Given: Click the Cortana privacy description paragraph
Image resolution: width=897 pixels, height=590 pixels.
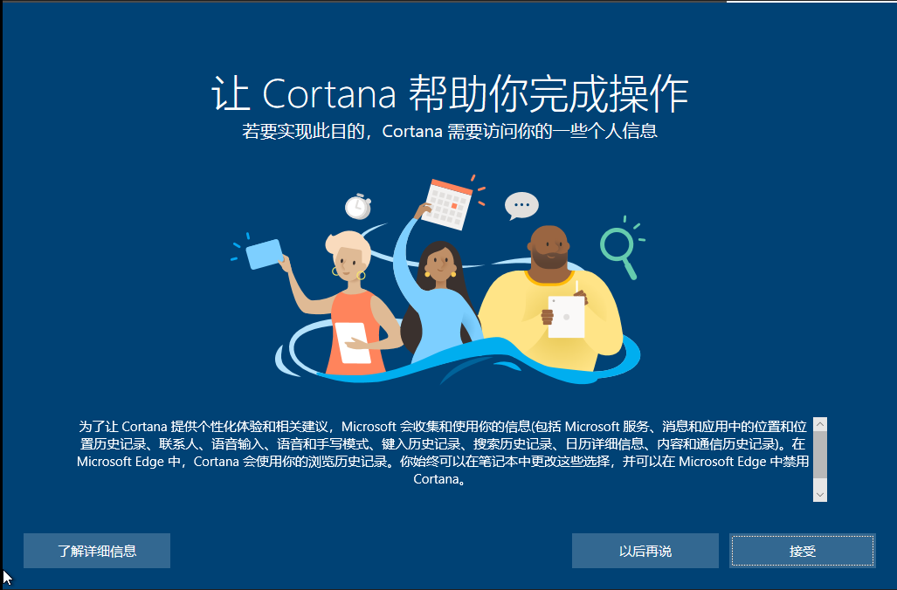Looking at the screenshot, I should 443,452.
